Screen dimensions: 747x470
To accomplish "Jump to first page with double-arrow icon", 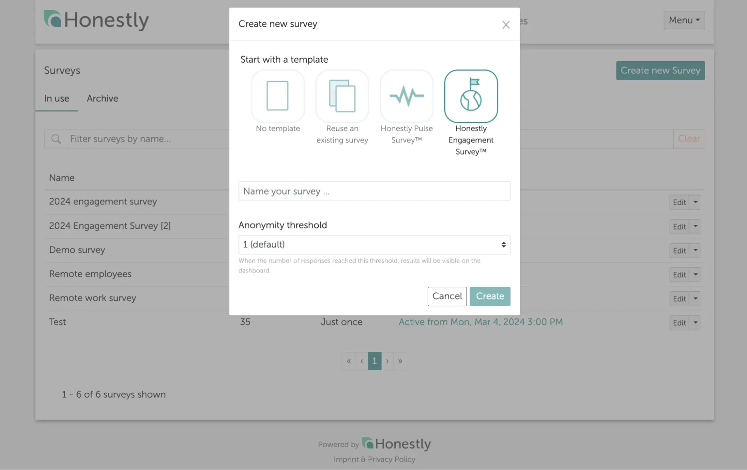I will [x=349, y=361].
